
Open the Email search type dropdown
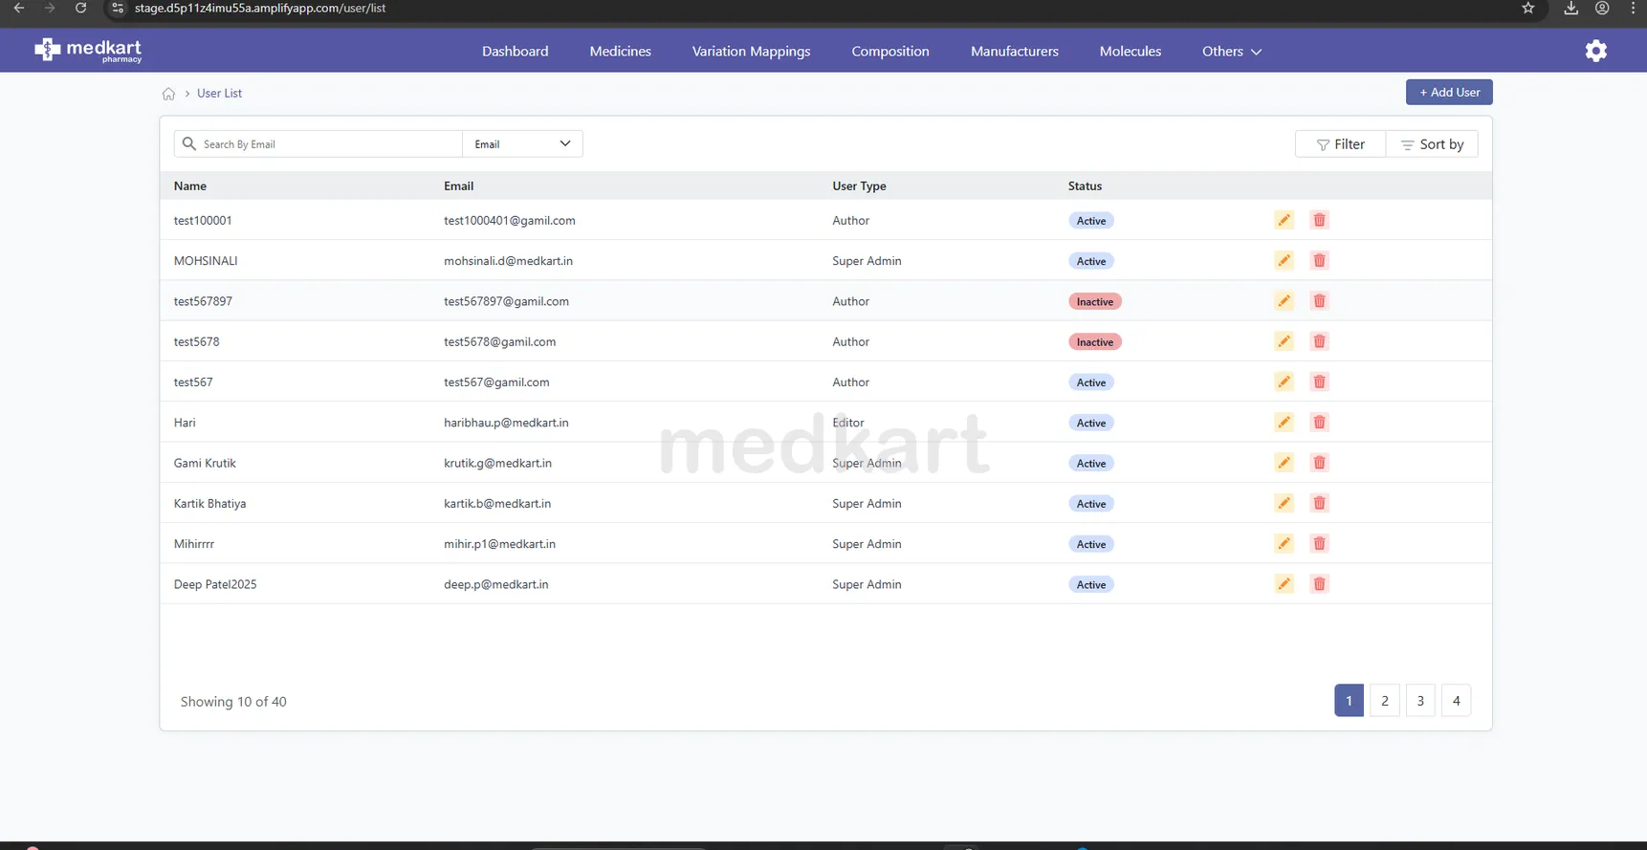tap(522, 144)
